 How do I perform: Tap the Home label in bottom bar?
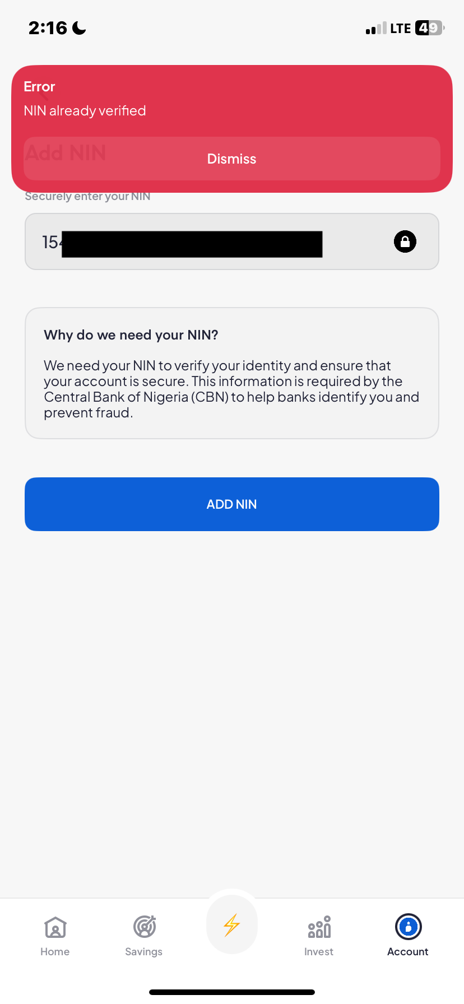55,951
